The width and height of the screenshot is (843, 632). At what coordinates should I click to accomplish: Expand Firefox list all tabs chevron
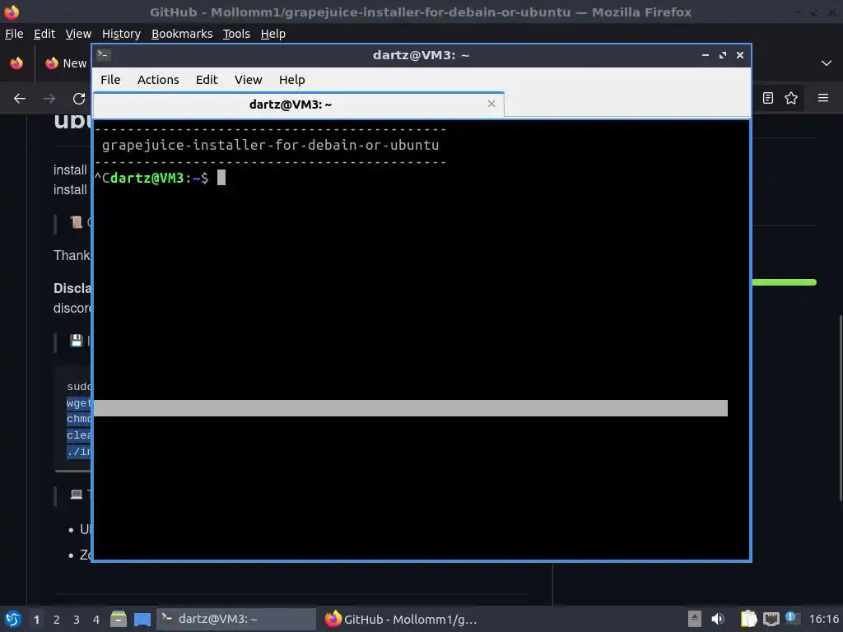coord(827,63)
